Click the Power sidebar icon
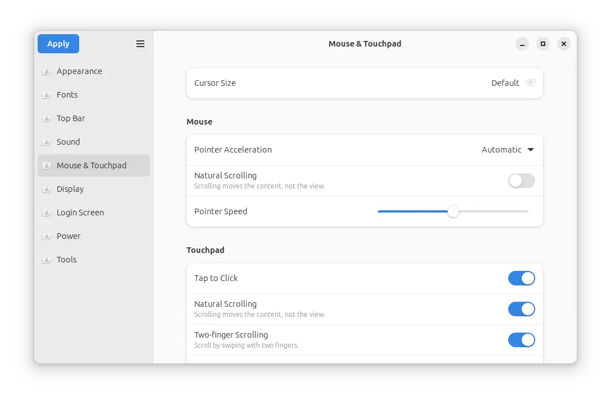Screen dimensions: 611x401 tap(47, 237)
